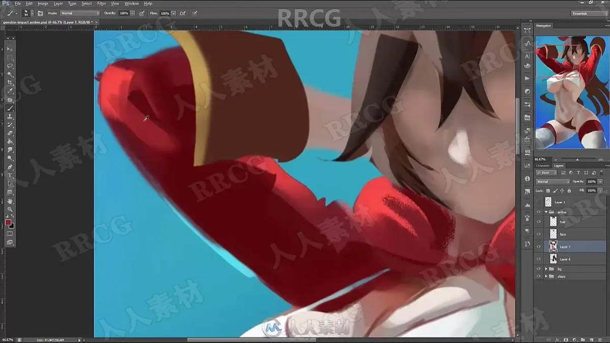The image size is (610, 343).
Task: Select the Brush tool in toolbox
Action: (10, 108)
